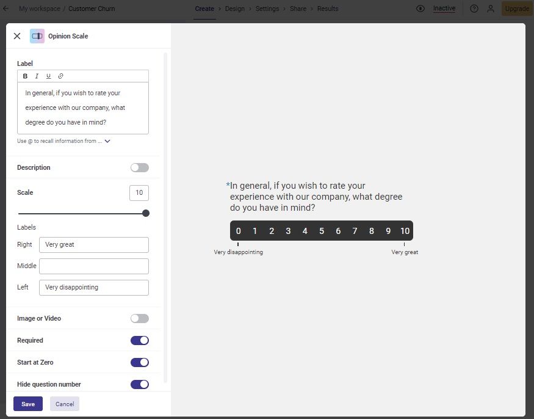The height and width of the screenshot is (419, 534).
Task: Preview the survey with the eye icon
Action: [x=420, y=9]
